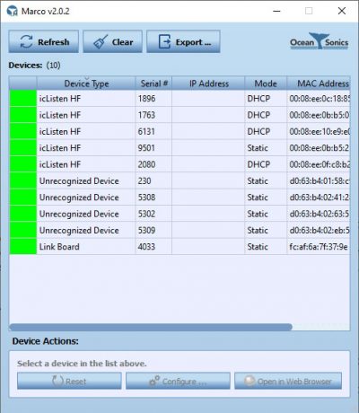Click the Reset circular arrow icon
The width and height of the screenshot is (359, 413).
pyautogui.click(x=57, y=381)
